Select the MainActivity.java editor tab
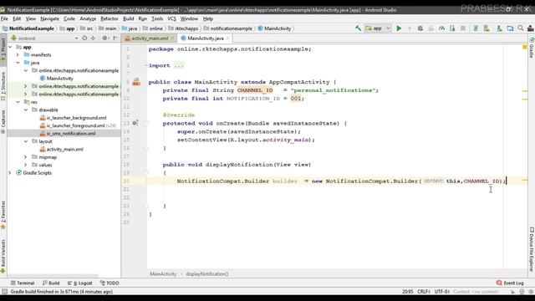This screenshot has height=301, width=535. 206,38
